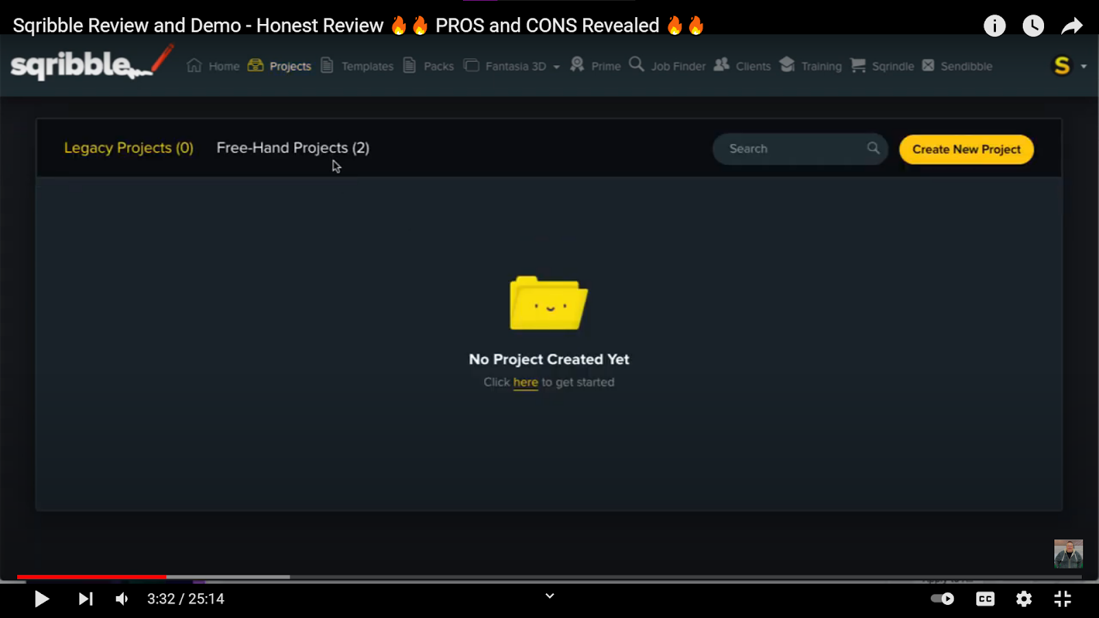Switch to Free-Hand Projects (2) tab
This screenshot has width=1099, height=618.
point(293,148)
